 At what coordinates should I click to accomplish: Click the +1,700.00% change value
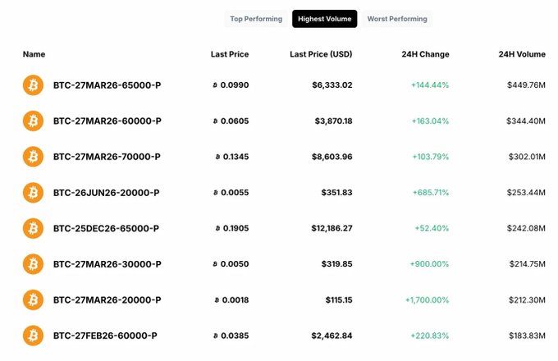click(427, 300)
